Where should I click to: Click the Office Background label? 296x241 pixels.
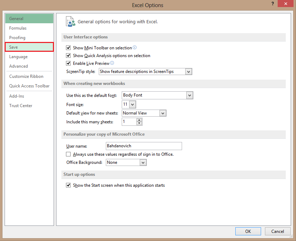84,162
